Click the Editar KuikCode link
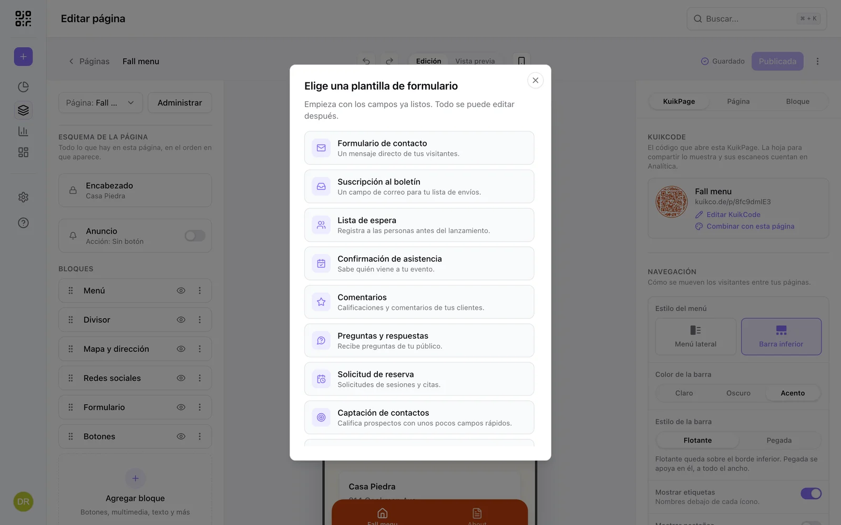 click(x=727, y=214)
